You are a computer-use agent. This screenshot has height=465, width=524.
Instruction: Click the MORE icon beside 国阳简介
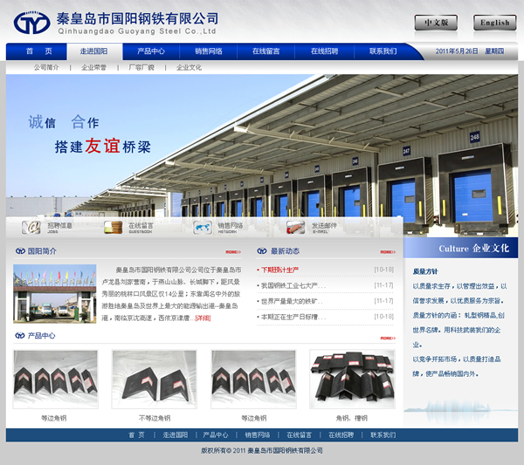[232, 252]
